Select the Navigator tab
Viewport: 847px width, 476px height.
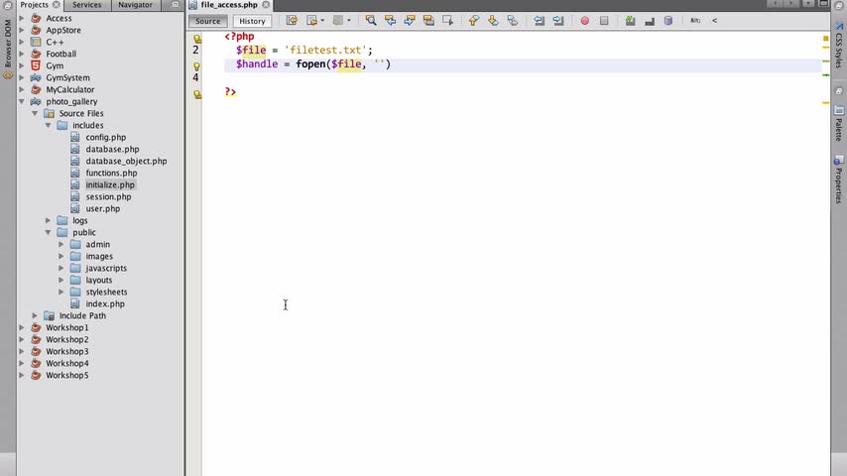[x=135, y=4]
